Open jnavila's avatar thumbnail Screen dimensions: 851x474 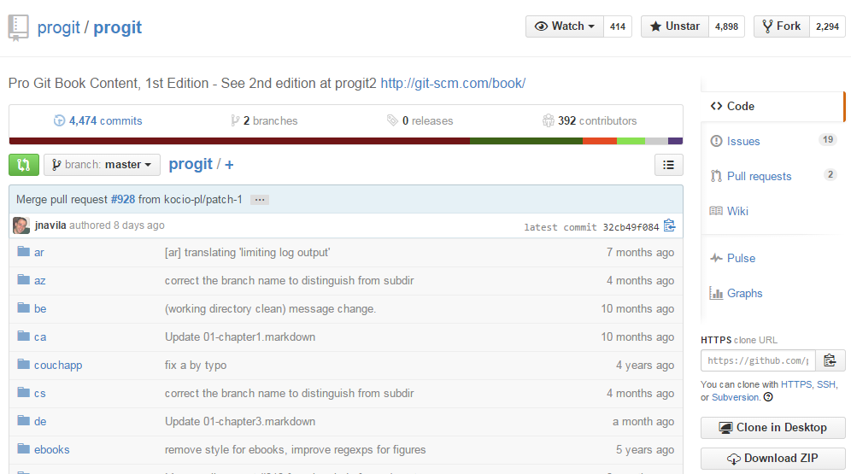point(21,225)
